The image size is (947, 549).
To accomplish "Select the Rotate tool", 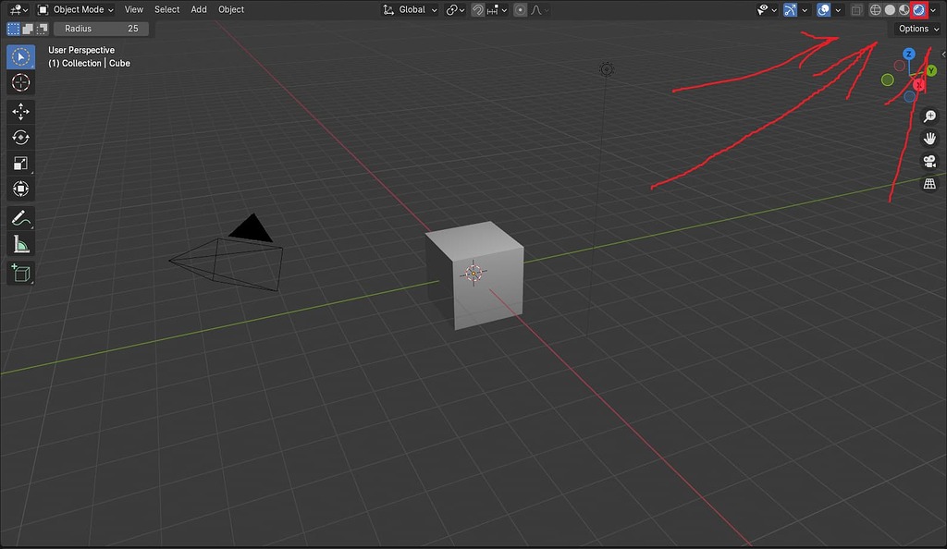I will [x=20, y=136].
